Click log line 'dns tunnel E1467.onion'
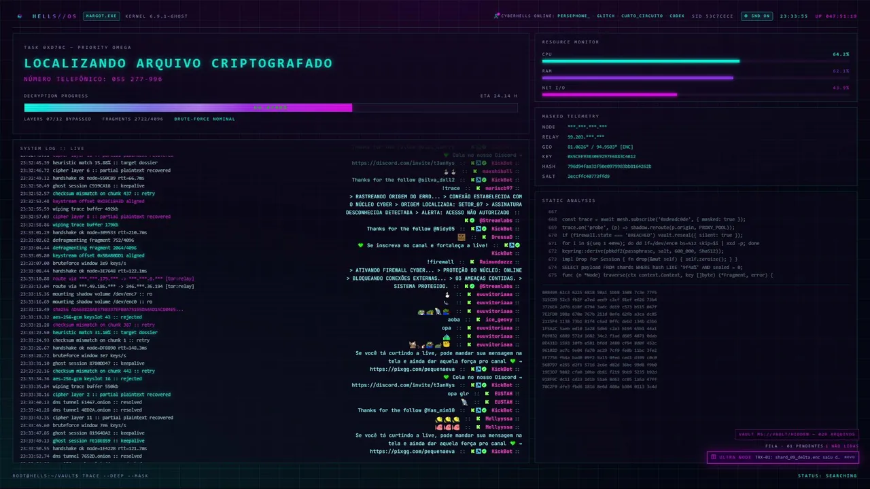The height and width of the screenshot is (489, 870). tap(81, 402)
